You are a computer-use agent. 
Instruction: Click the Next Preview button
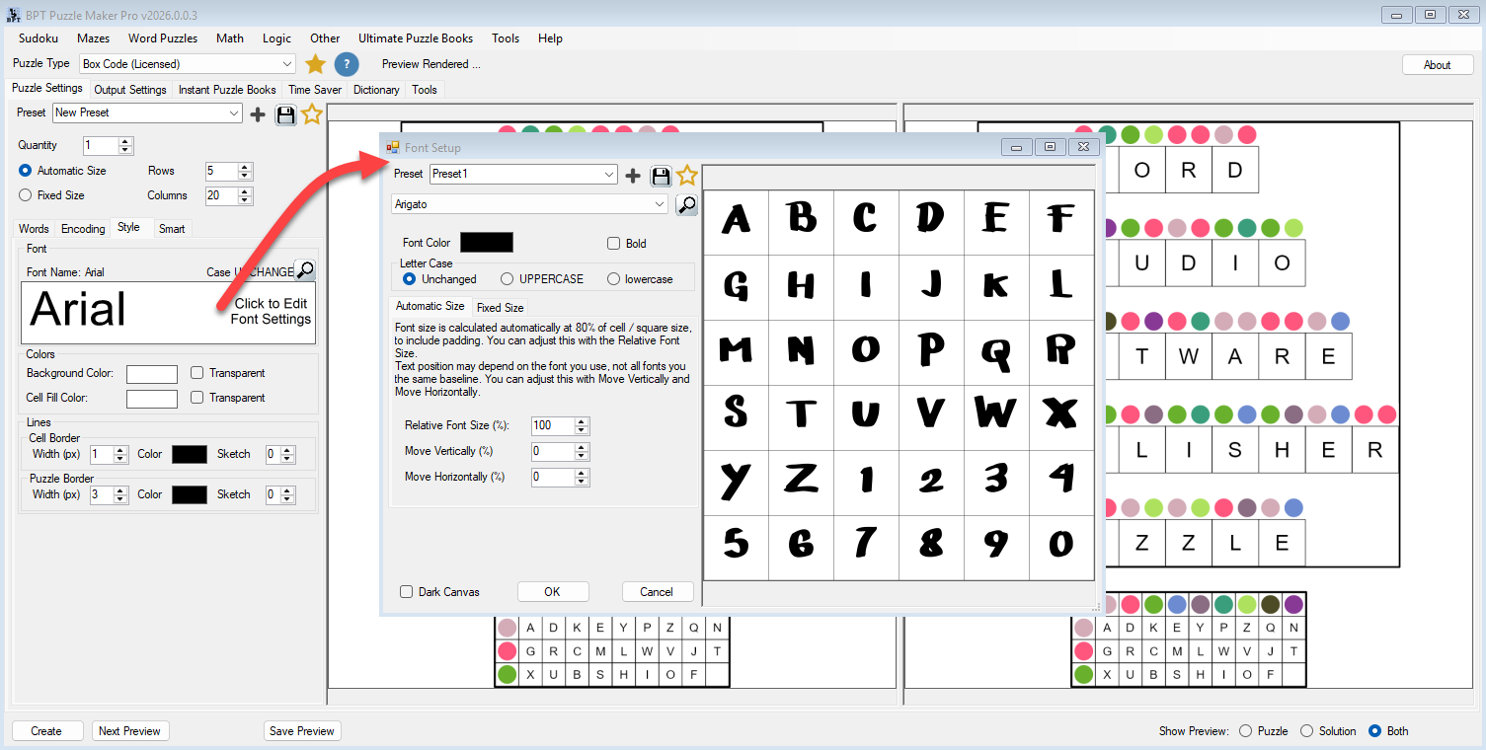(x=129, y=731)
